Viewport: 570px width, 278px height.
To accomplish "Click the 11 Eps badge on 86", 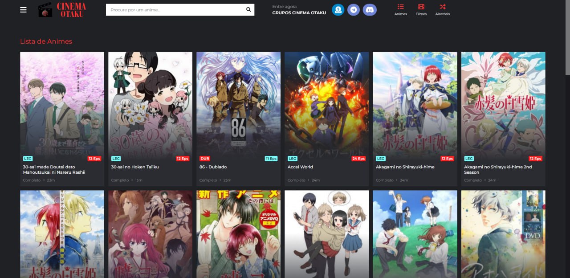I will click(x=271, y=159).
